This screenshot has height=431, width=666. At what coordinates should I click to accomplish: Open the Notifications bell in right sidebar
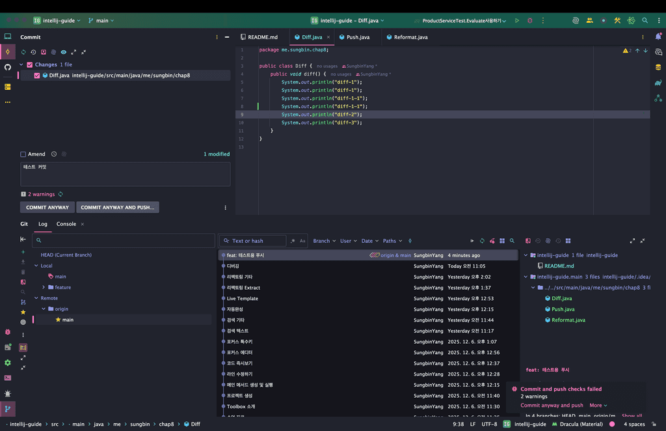coord(658,37)
